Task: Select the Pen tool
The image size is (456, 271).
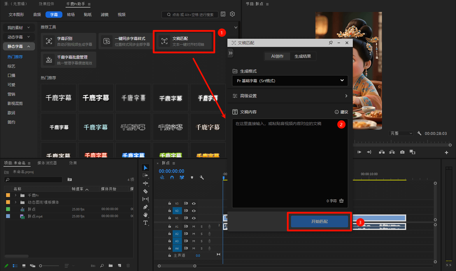Action: click(145, 207)
